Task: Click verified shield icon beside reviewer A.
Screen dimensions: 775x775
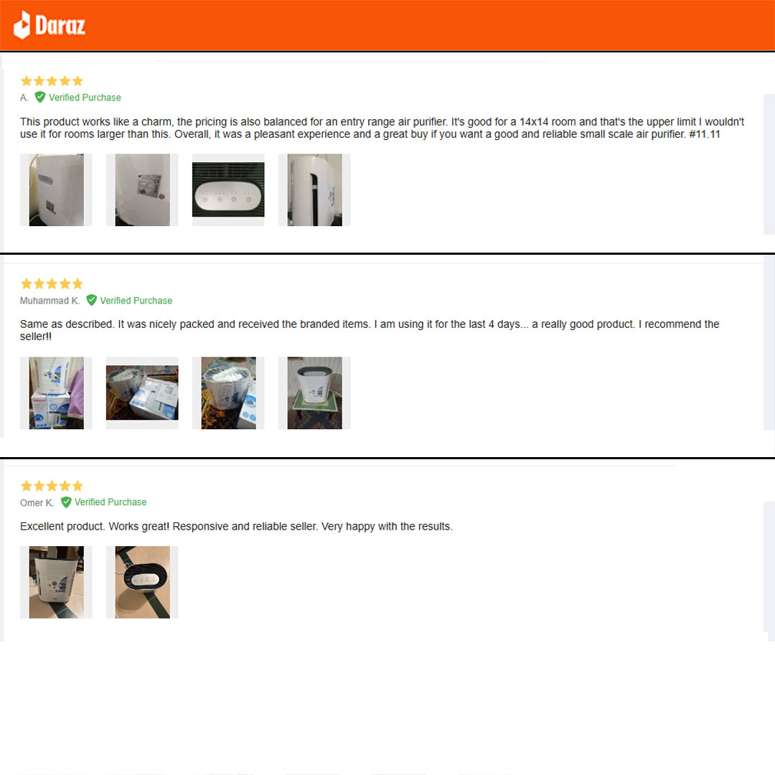Action: pos(40,97)
